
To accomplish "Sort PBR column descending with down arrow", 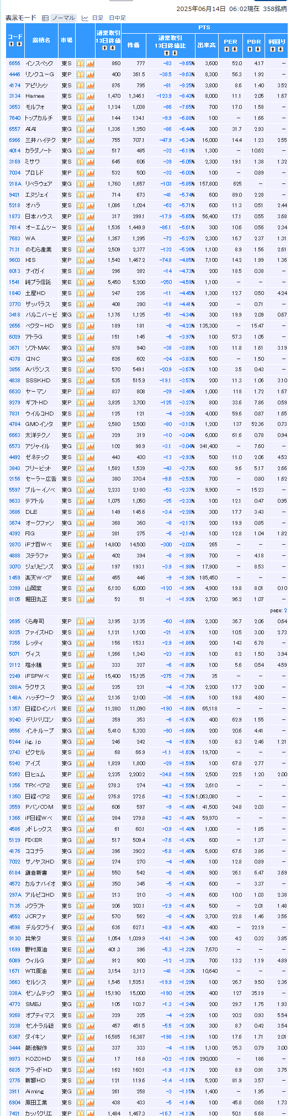I will click(257, 49).
